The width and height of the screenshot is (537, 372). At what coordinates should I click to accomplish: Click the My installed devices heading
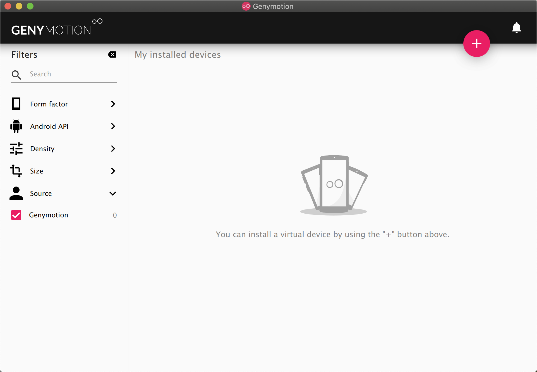(178, 55)
